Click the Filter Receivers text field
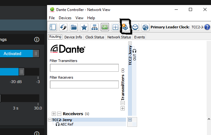Image resolution: width=211 pixels, height=135 pixels. point(84,84)
